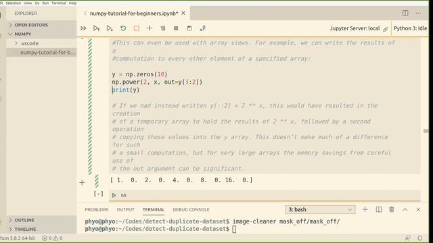433x243 pixels.
Task: Select the Python 3: Idle kernel indicator
Action: (x=410, y=28)
